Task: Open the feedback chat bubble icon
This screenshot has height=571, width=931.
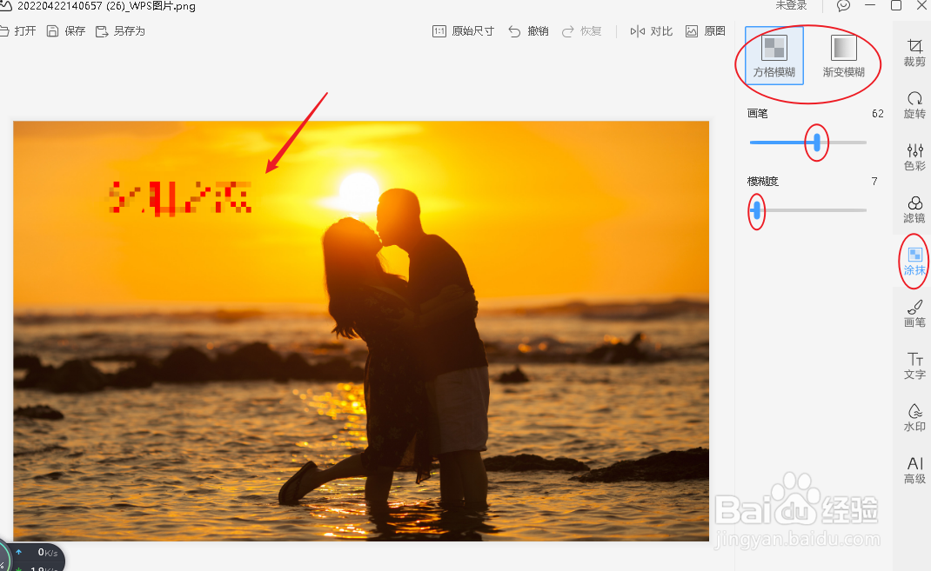Action: click(843, 5)
